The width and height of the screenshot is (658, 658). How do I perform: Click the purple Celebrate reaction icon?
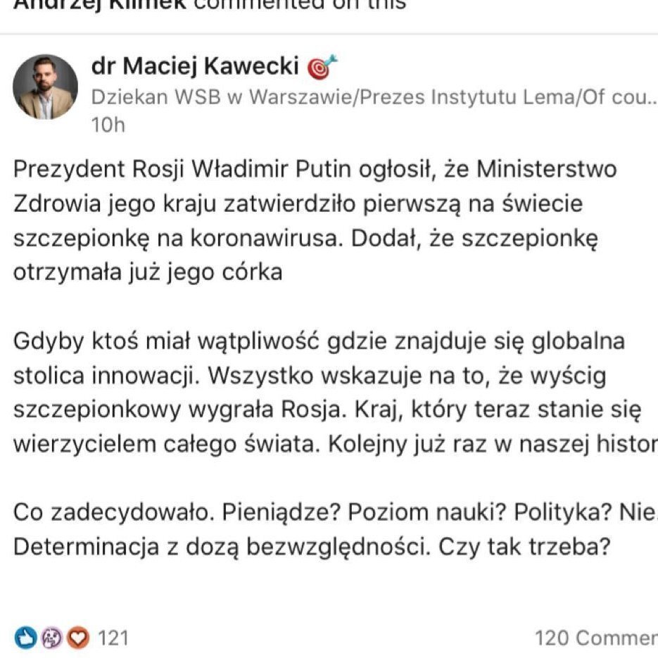pos(53,638)
